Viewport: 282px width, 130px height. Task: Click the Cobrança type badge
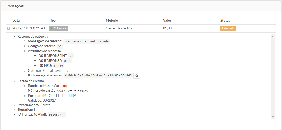(x=58, y=28)
